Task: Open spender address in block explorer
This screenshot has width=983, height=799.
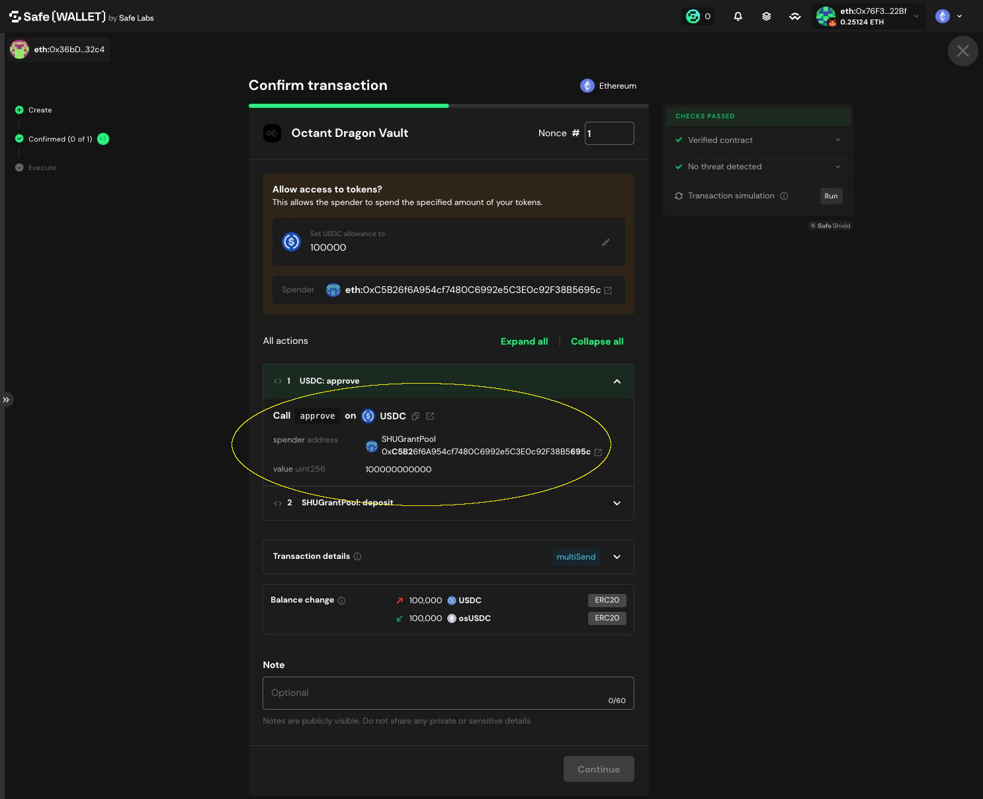Action: click(x=608, y=290)
